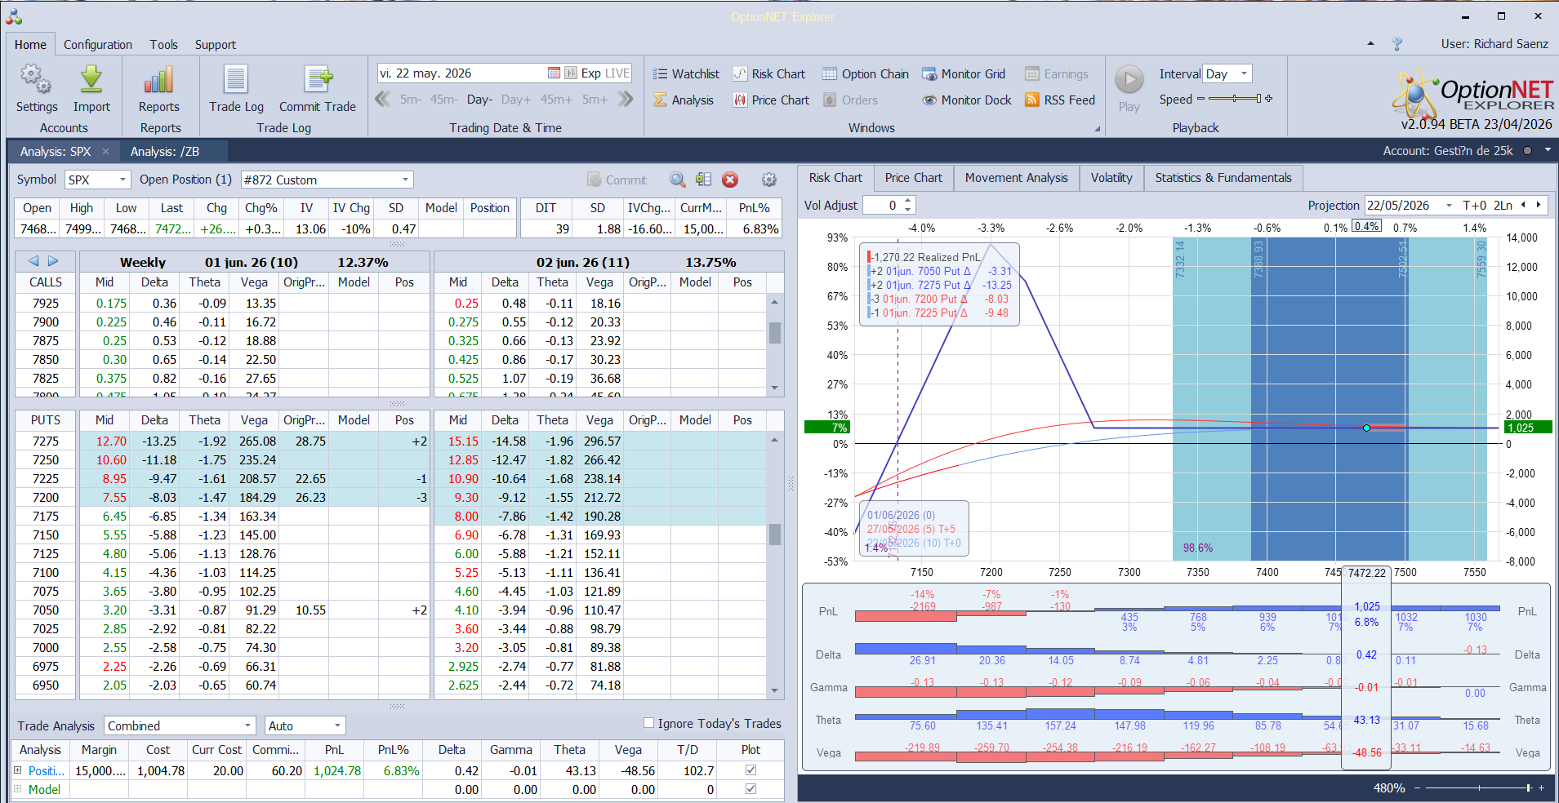Open the Auto dropdown in Trade Analysis
The width and height of the screenshot is (1559, 803).
tap(337, 725)
